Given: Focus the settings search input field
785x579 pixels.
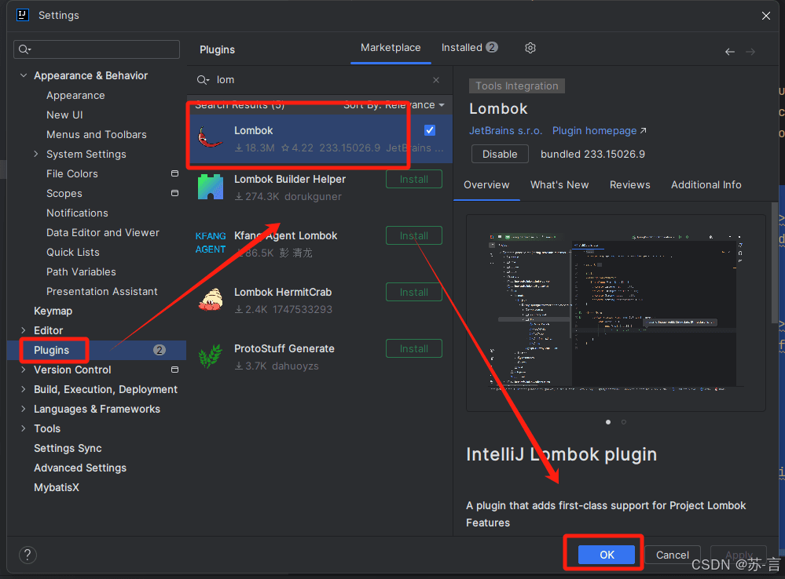Looking at the screenshot, I should tap(97, 49).
